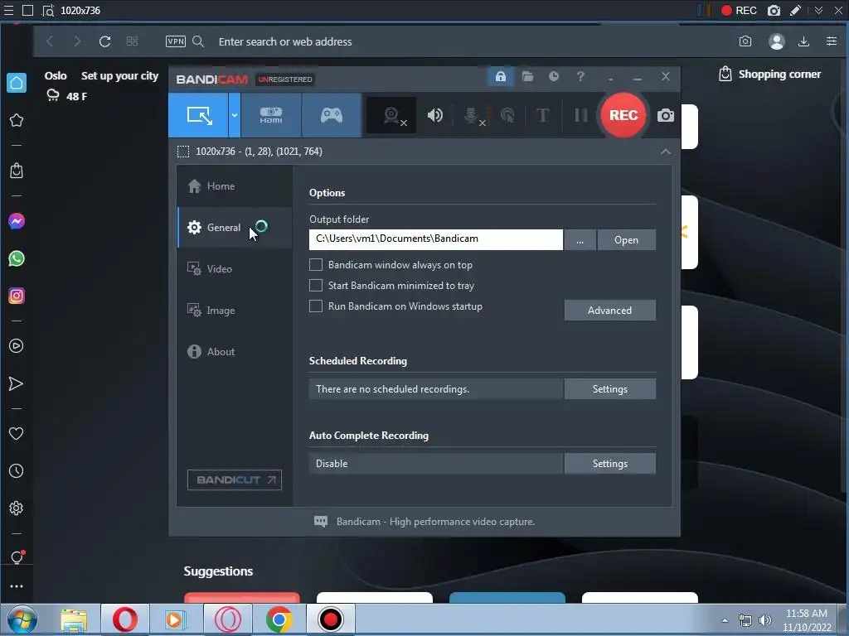
Task: Open Advanced options
Action: click(609, 311)
